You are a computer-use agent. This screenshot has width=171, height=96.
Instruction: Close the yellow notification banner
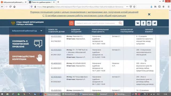(x=149, y=14)
